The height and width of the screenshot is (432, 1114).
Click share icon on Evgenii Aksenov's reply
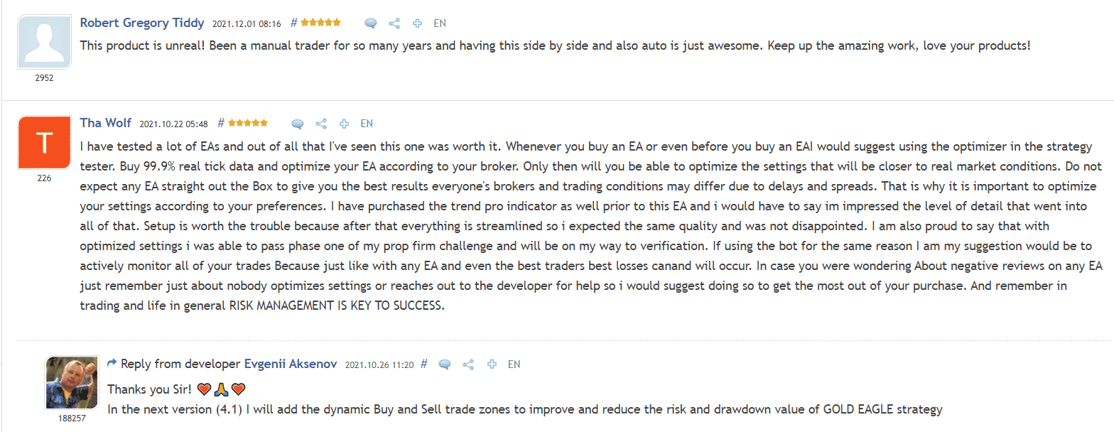pos(468,364)
